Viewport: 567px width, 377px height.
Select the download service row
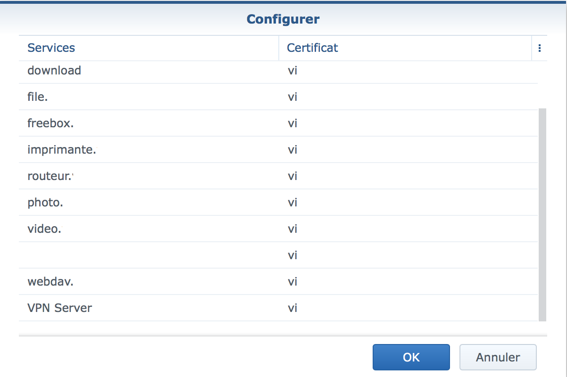pos(278,71)
